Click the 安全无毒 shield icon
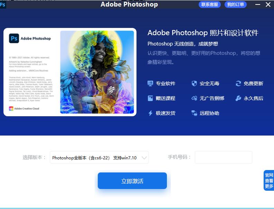The width and height of the screenshot is (274, 209). pyautogui.click(x=194, y=83)
